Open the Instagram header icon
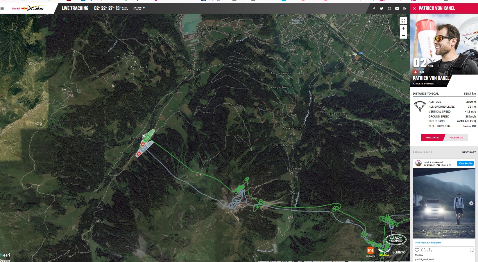The width and height of the screenshot is (478, 262). pos(389,8)
